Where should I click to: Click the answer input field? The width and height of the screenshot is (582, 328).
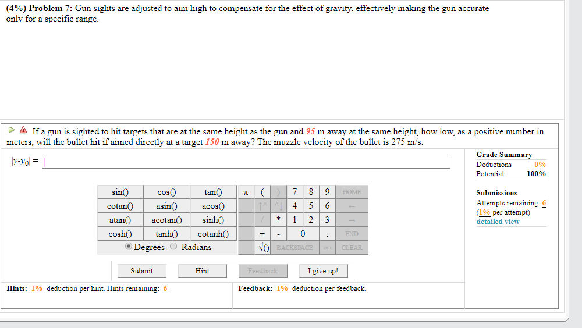(x=246, y=162)
